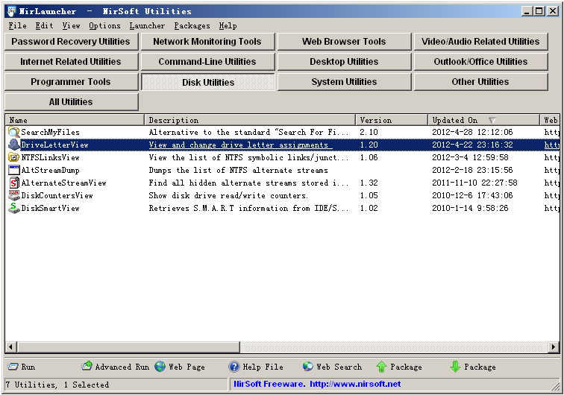Click the horizontal scrollbar left arrow
The image size is (564, 395).
coord(10,347)
